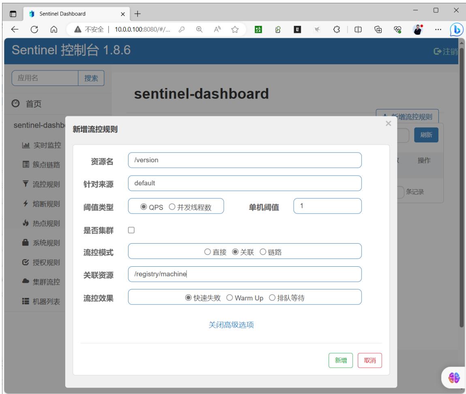Click the grey bird extension icon
This screenshot has height=394, width=466.
point(317,29)
